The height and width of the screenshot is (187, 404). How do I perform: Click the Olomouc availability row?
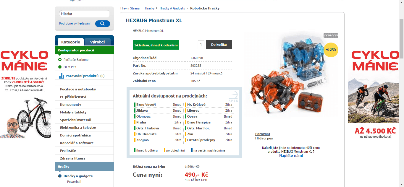tap(158, 116)
